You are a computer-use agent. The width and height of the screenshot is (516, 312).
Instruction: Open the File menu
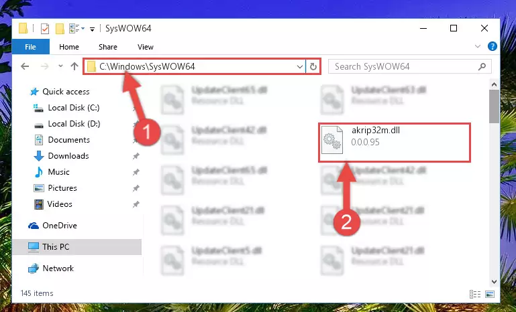point(31,47)
